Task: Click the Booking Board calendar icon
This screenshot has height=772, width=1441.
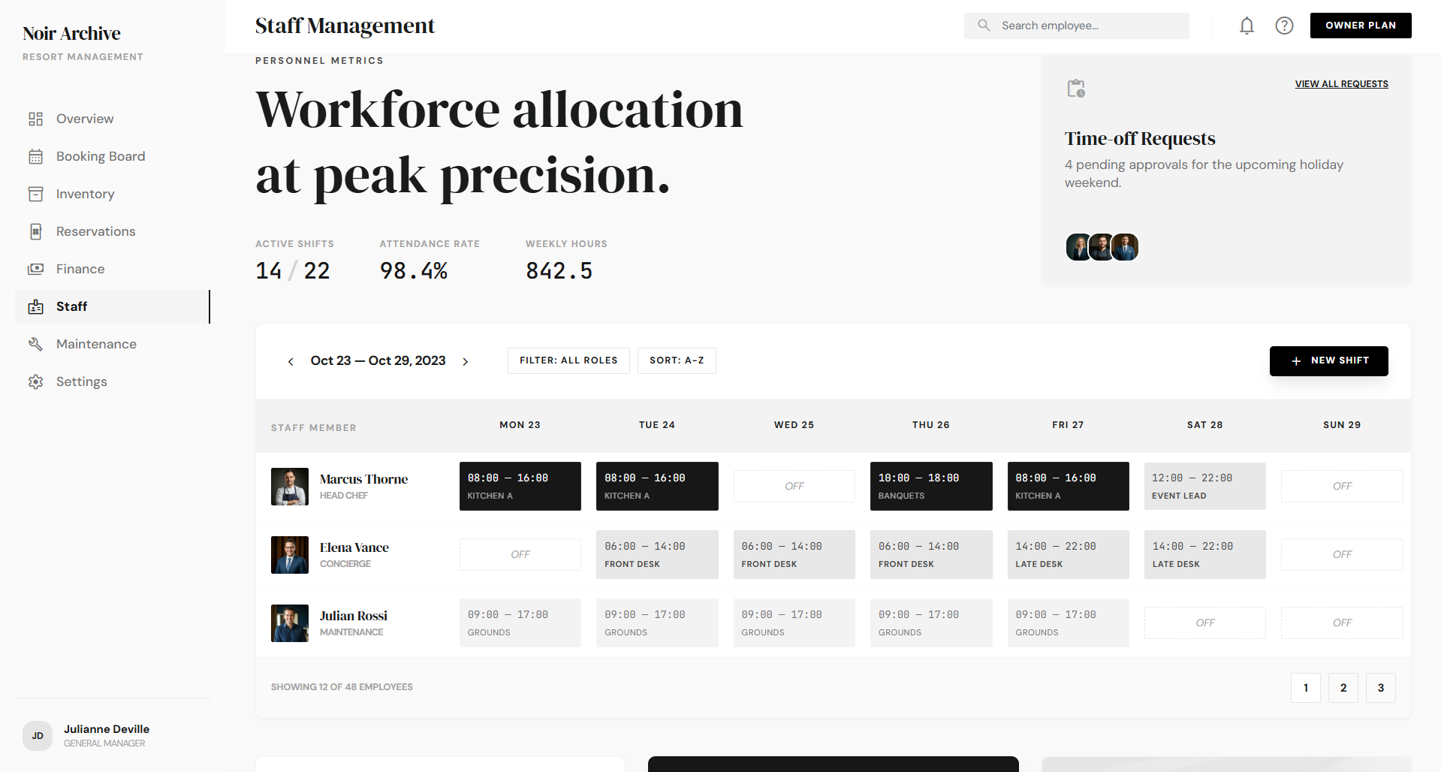Action: coord(35,156)
